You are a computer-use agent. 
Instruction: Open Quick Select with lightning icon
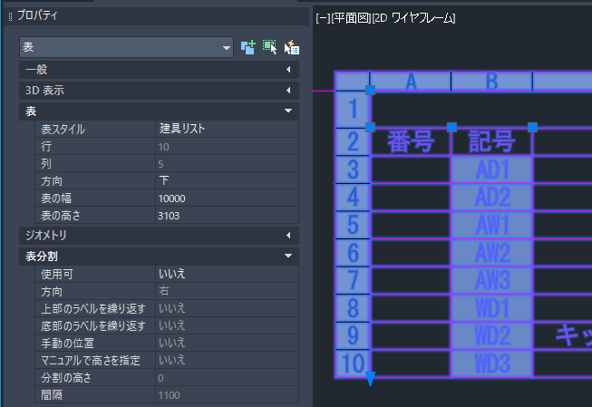click(291, 47)
